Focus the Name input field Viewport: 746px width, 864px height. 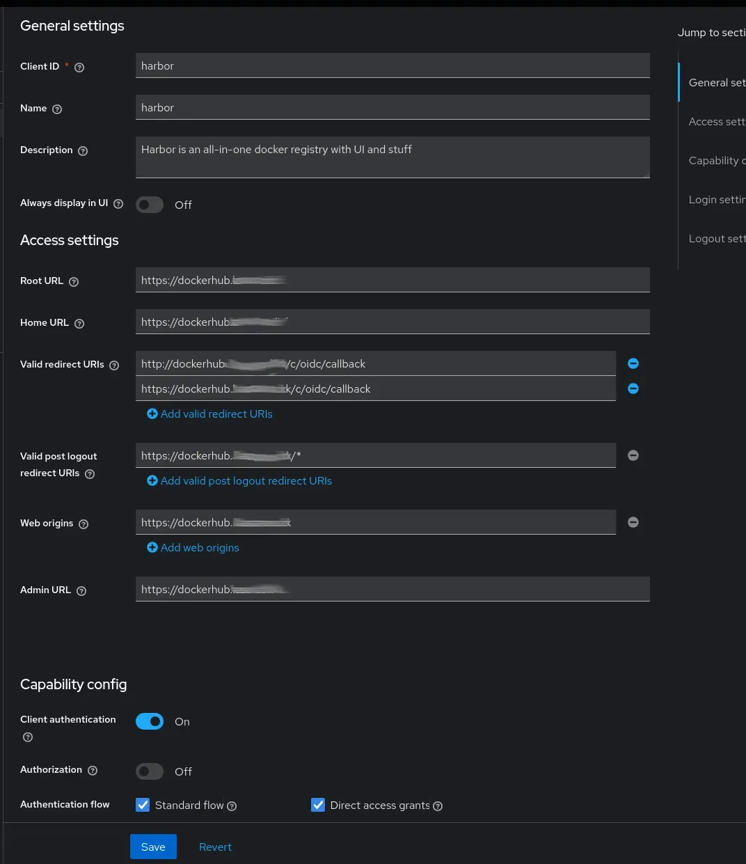click(x=392, y=107)
